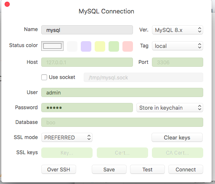Open the Store in keychain dropdown
Screen dimensions: 215x184
tap(170, 108)
